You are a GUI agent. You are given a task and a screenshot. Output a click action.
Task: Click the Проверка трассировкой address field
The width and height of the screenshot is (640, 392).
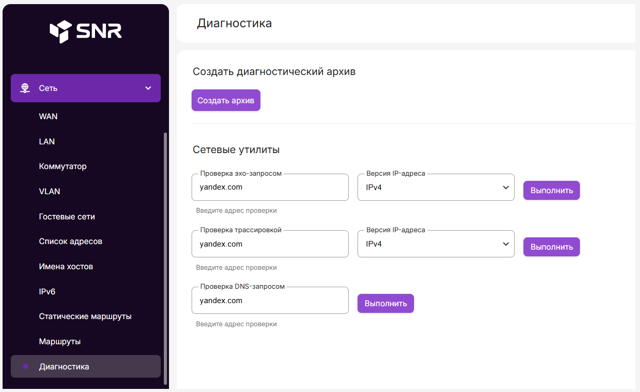pyautogui.click(x=270, y=244)
